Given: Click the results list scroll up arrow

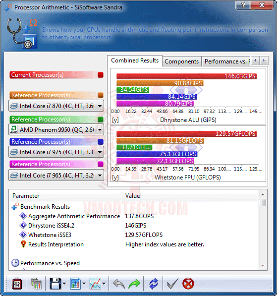Looking at the screenshot, I should click(x=263, y=194).
